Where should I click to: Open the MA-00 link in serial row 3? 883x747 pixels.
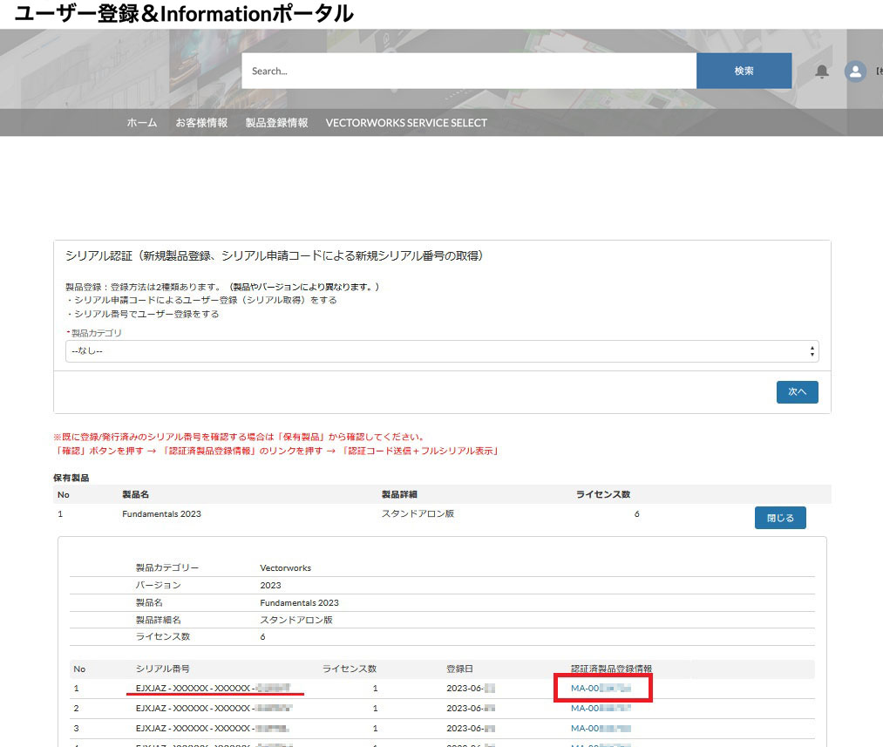point(601,729)
